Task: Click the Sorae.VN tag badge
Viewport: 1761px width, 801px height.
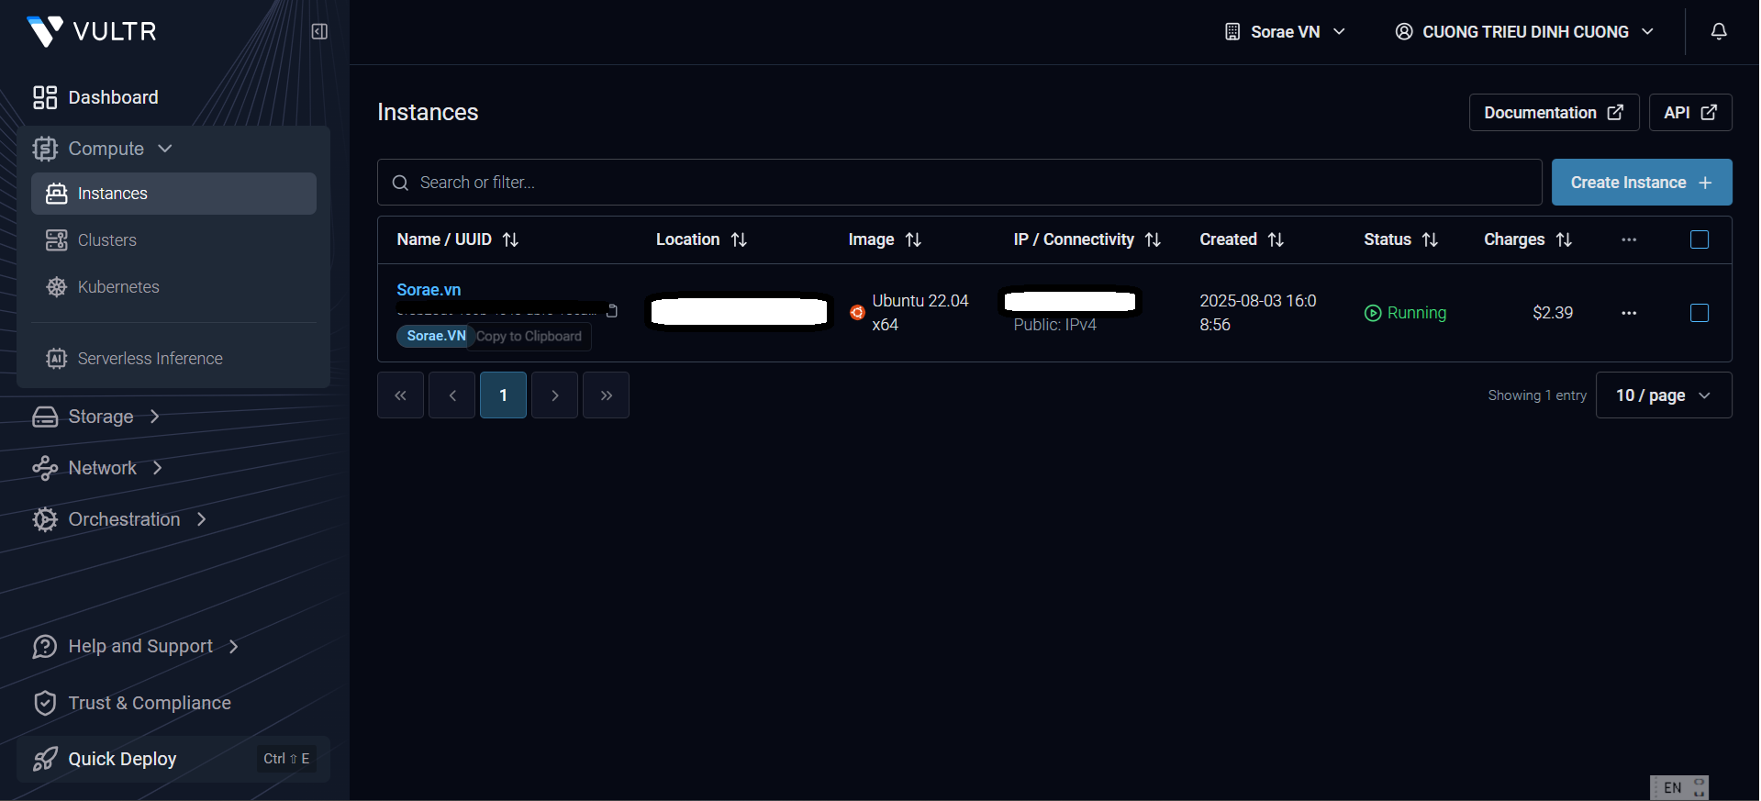Action: click(x=437, y=336)
